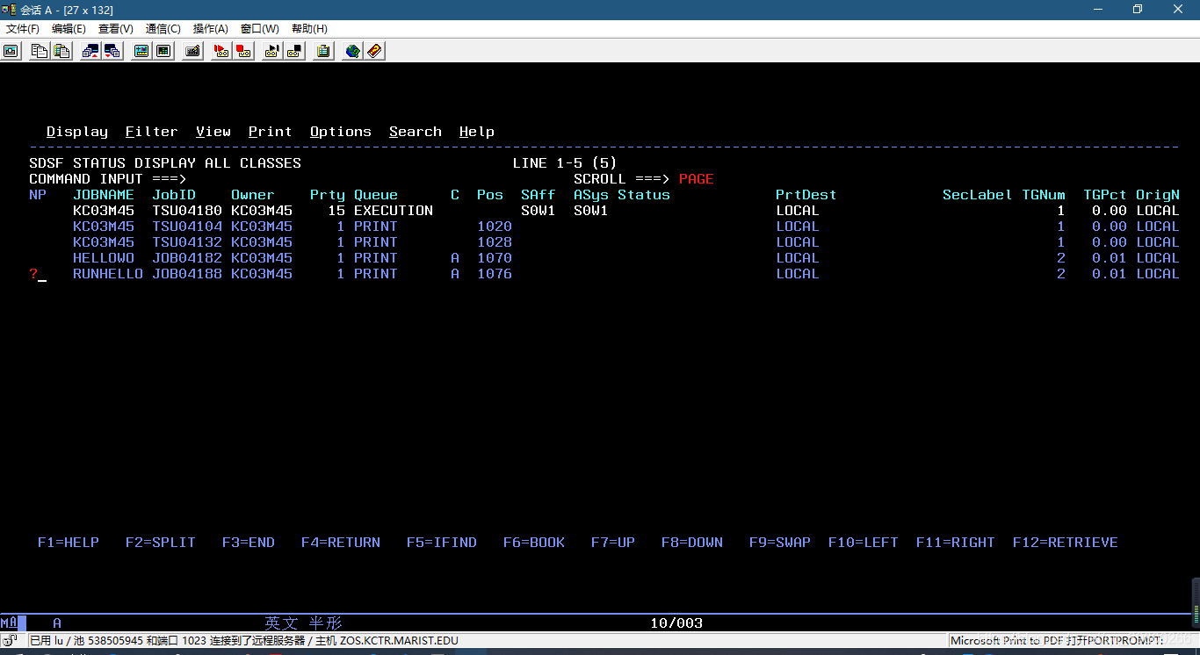This screenshot has width=1200, height=655.
Task: Open the SDSF Options pull-down
Action: [340, 132]
